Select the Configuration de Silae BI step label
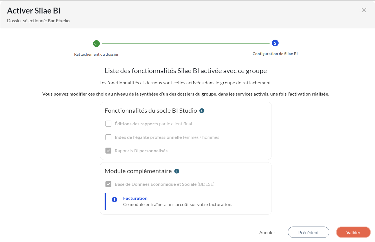Image resolution: width=375 pixels, height=242 pixels. tap(275, 54)
